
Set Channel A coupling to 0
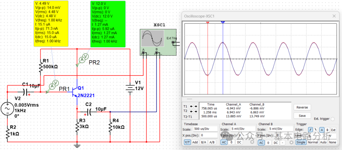[231, 142]
